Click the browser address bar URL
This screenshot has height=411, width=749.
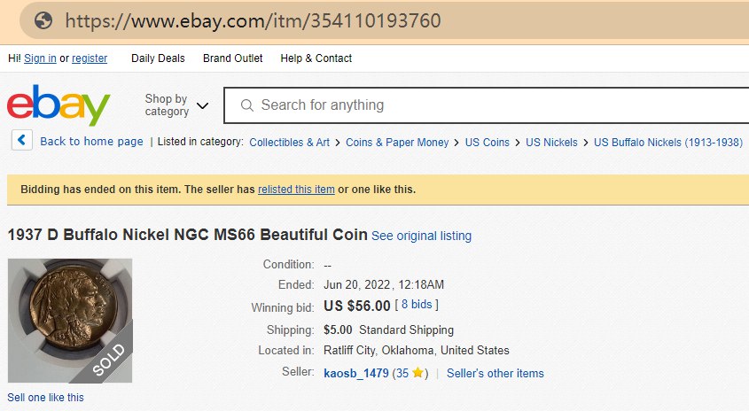coord(253,19)
